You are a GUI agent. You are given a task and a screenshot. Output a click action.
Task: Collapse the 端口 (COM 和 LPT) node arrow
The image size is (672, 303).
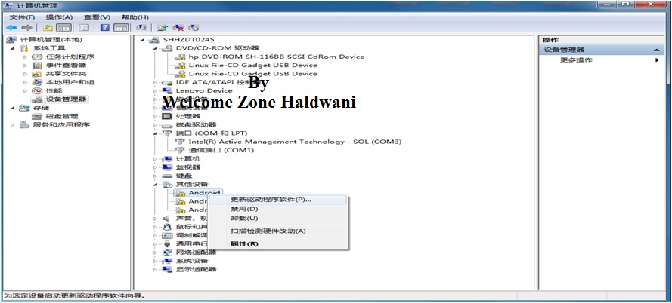point(156,133)
